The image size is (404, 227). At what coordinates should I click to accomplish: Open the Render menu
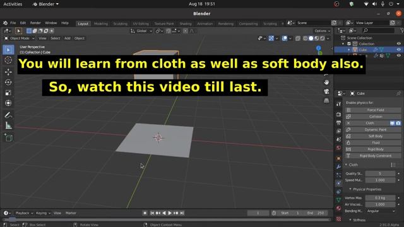[35, 23]
